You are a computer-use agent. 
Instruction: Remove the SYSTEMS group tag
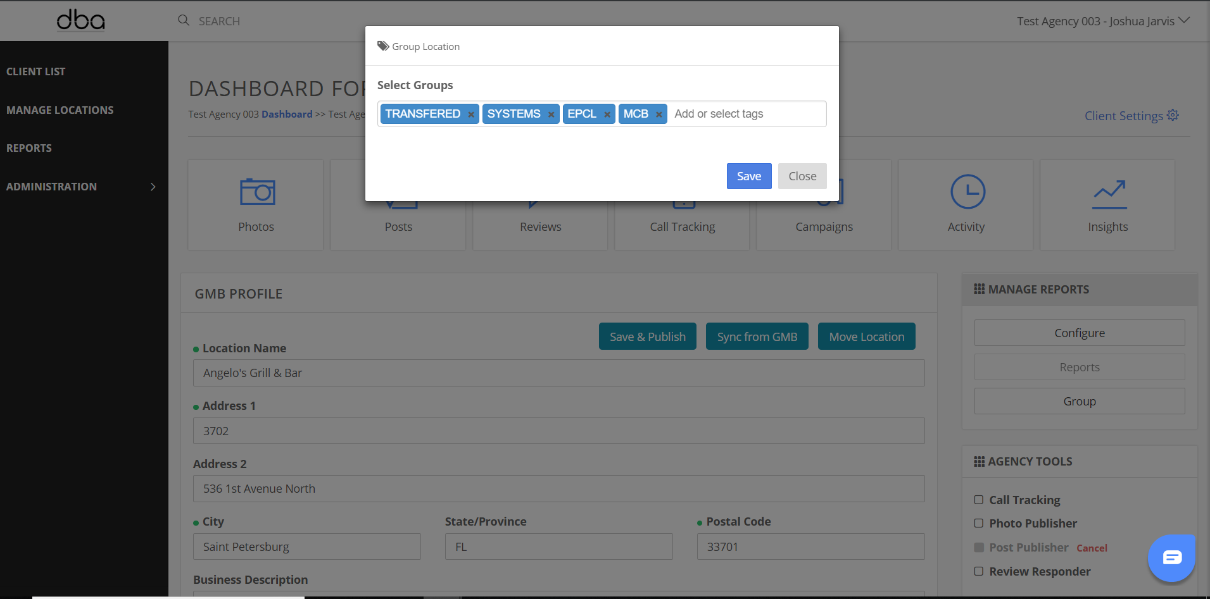pyautogui.click(x=551, y=114)
